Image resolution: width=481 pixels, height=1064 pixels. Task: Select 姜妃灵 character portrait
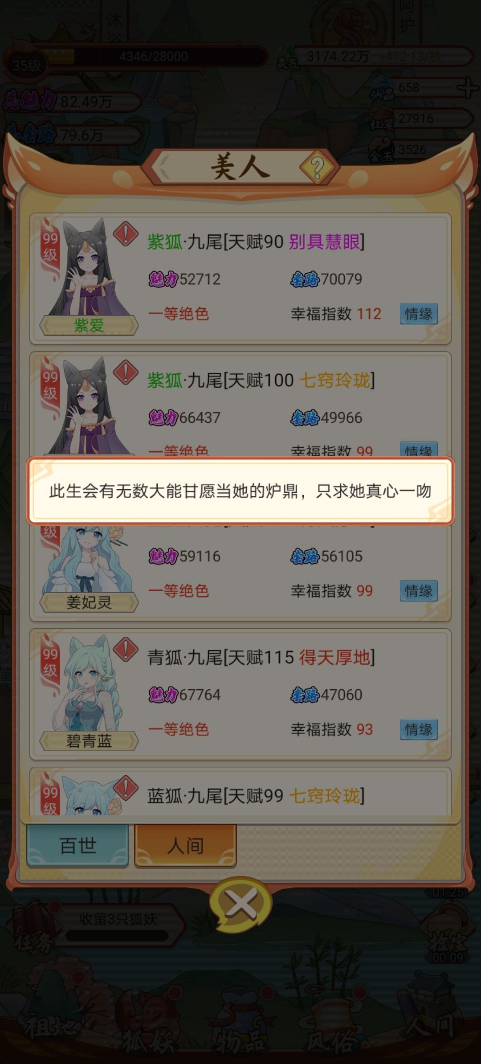pyautogui.click(x=89, y=566)
